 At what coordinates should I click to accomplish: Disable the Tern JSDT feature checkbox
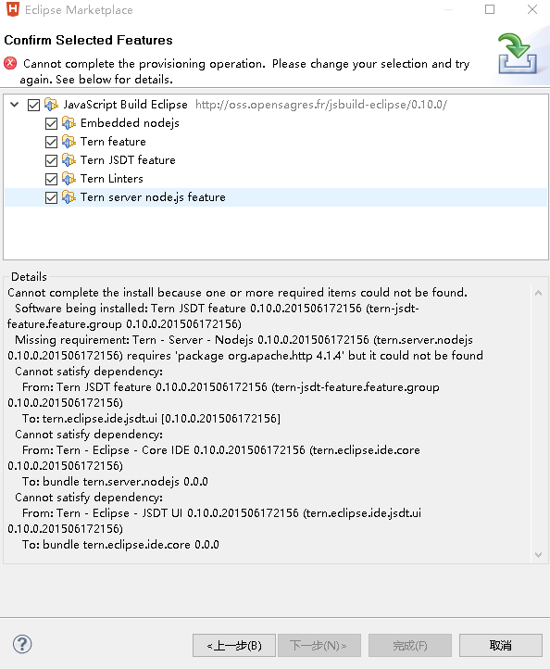(x=51, y=161)
